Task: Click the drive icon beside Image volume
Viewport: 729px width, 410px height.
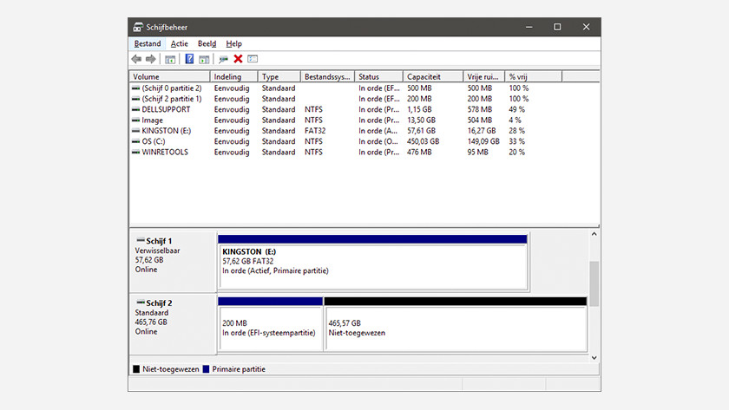Action: [x=135, y=120]
